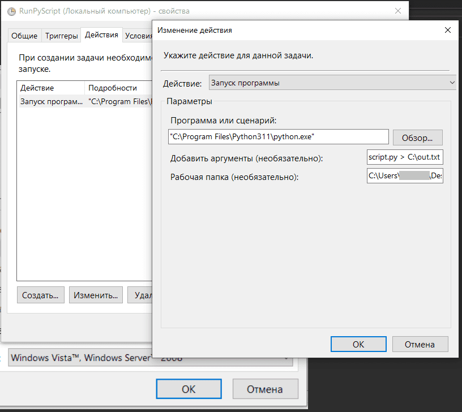
Task: Select the Действия tab
Action: click(101, 35)
